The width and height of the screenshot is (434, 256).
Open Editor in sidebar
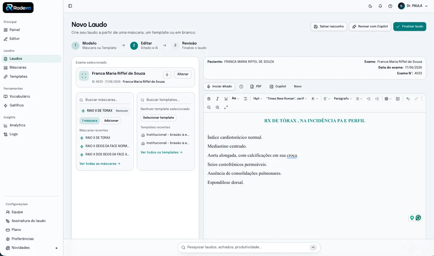tap(31, 39)
